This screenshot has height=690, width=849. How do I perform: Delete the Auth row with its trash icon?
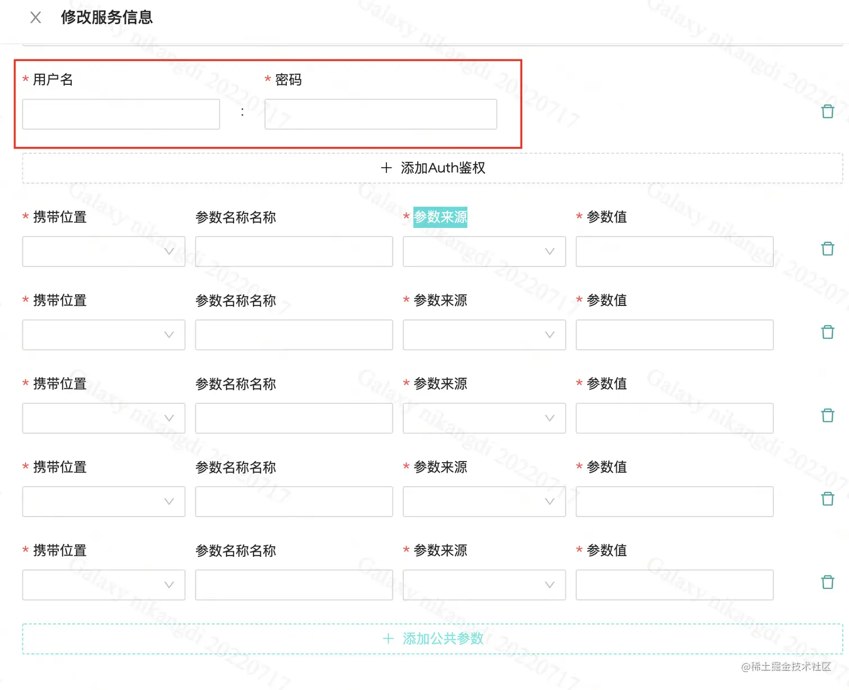pyautogui.click(x=828, y=111)
